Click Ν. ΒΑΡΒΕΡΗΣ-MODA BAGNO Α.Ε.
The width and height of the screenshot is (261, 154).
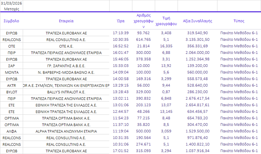click(66, 73)
